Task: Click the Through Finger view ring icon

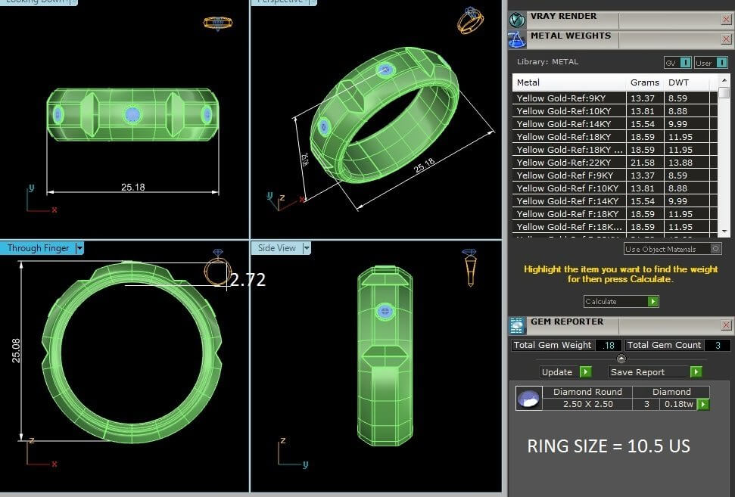Action: point(217,269)
